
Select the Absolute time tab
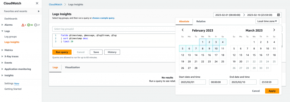[184, 21]
